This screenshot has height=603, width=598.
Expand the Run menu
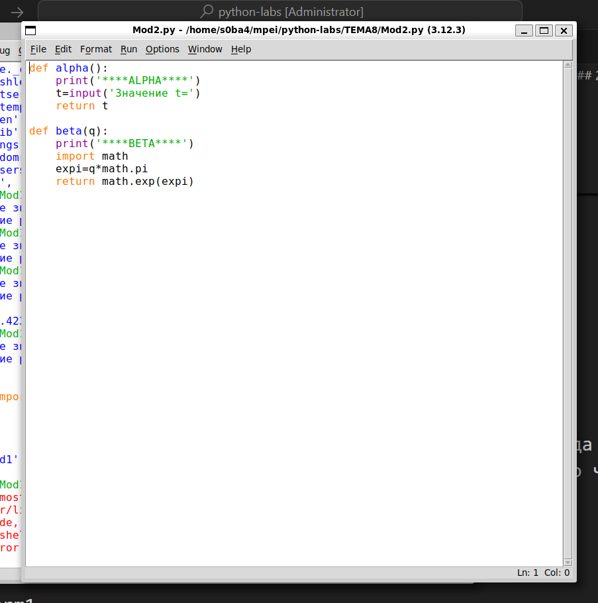tap(128, 49)
